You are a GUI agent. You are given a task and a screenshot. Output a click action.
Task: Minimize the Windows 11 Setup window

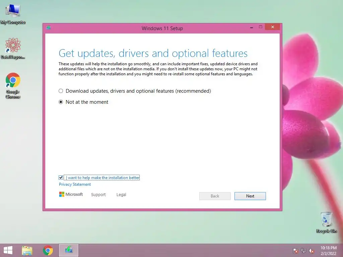252,27
